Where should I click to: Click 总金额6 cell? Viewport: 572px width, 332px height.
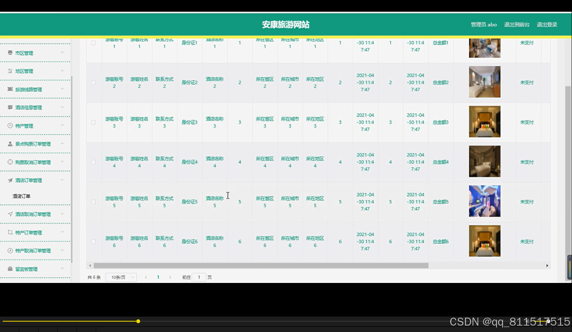coord(441,242)
